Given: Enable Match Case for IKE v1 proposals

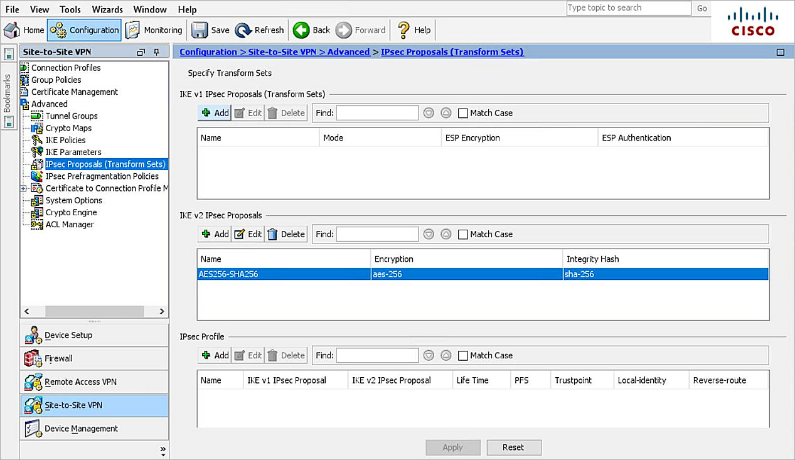Looking at the screenshot, I should pyautogui.click(x=463, y=114).
